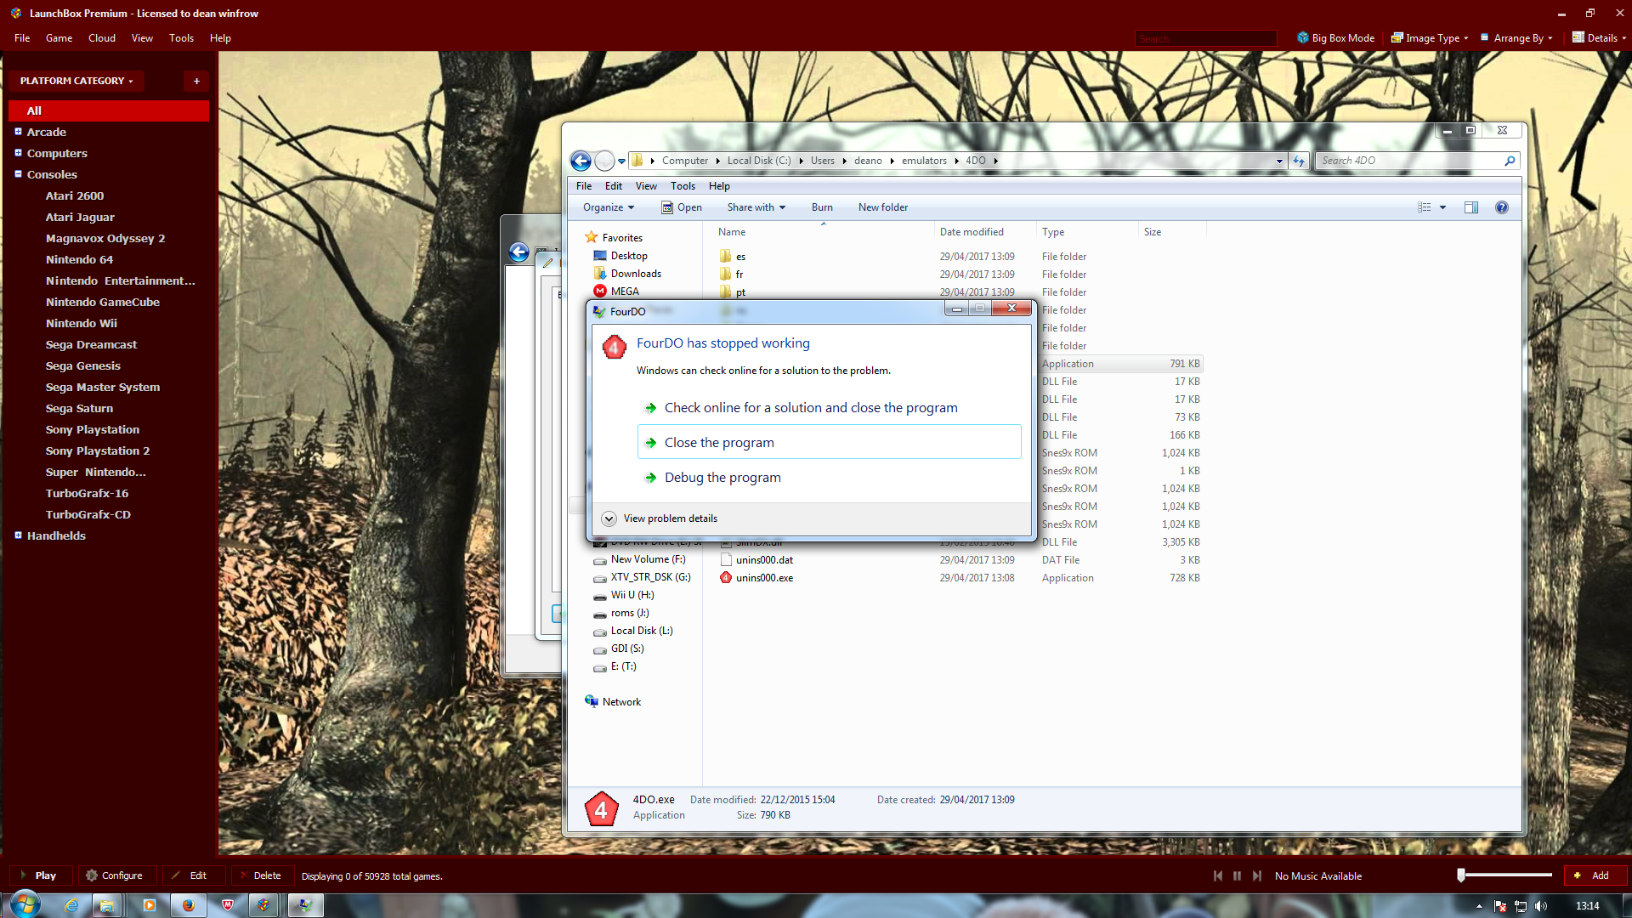The width and height of the screenshot is (1632, 918).
Task: Open LaunchBox Game menu
Action: click(59, 38)
